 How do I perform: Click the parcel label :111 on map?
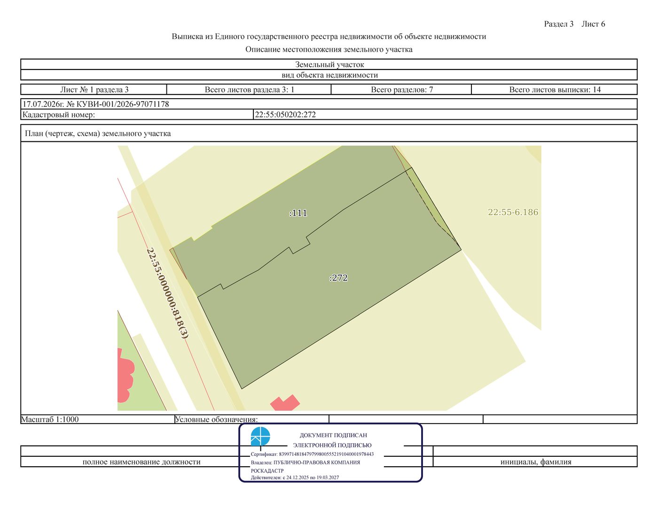tap(298, 213)
